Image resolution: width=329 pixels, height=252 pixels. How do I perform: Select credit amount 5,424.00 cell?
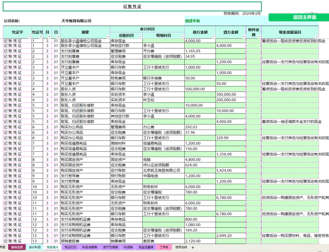tap(231, 170)
